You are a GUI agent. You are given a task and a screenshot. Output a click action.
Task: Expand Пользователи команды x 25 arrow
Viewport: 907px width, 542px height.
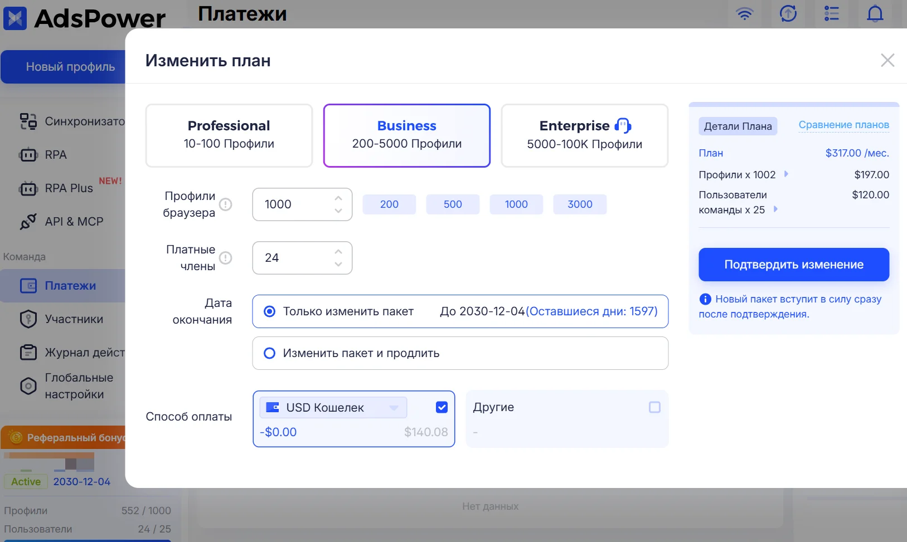[x=775, y=209]
